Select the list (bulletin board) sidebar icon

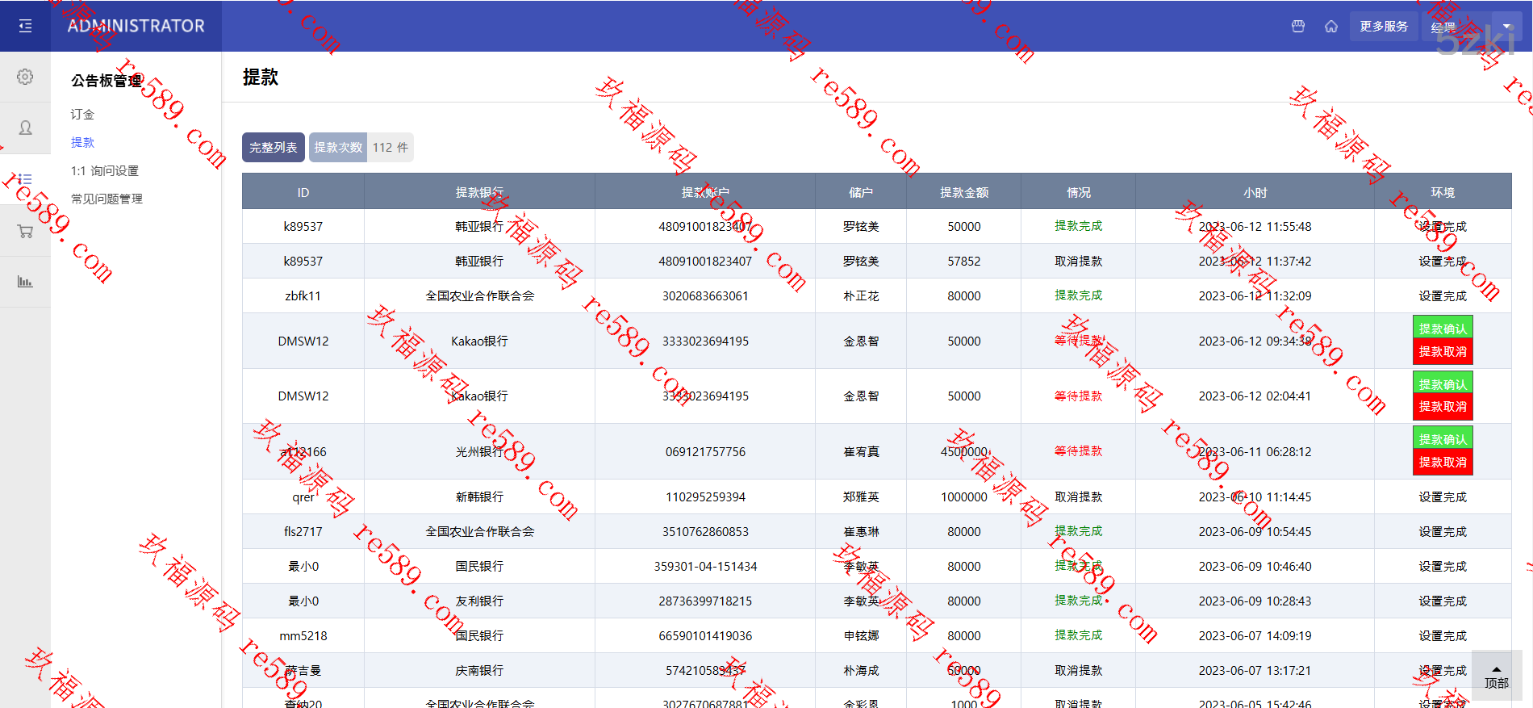[x=25, y=179]
